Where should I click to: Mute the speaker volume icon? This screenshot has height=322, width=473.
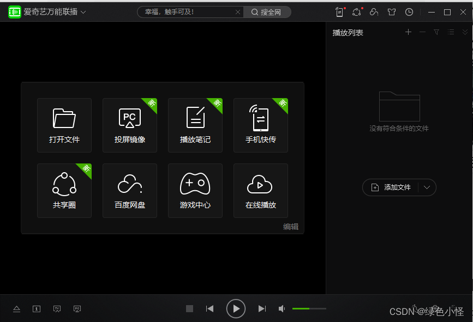click(282, 309)
